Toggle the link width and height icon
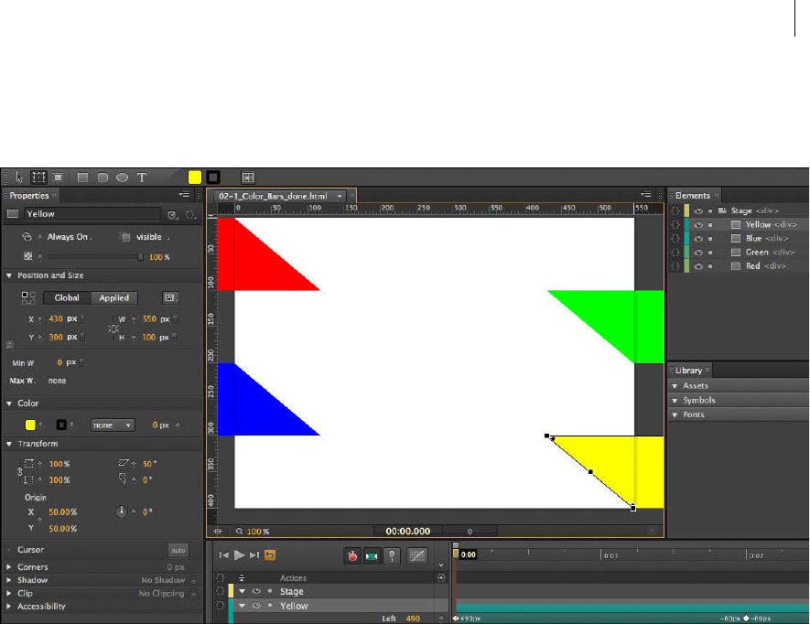This screenshot has width=810, height=624. click(x=113, y=328)
